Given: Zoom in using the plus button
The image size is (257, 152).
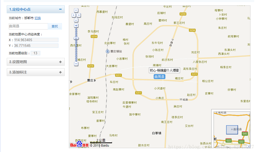Looking at the screenshot, I should [76, 26].
